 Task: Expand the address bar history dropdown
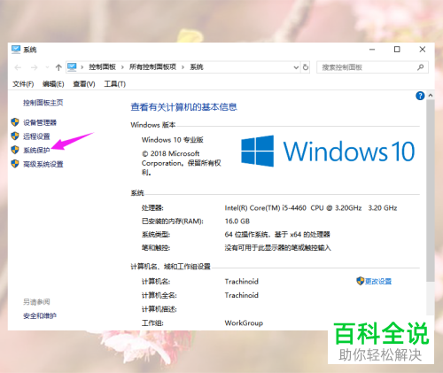[x=296, y=67]
